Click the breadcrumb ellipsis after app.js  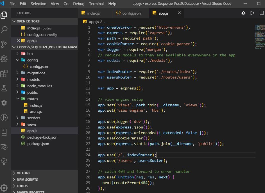pyautogui.click(x=105, y=22)
